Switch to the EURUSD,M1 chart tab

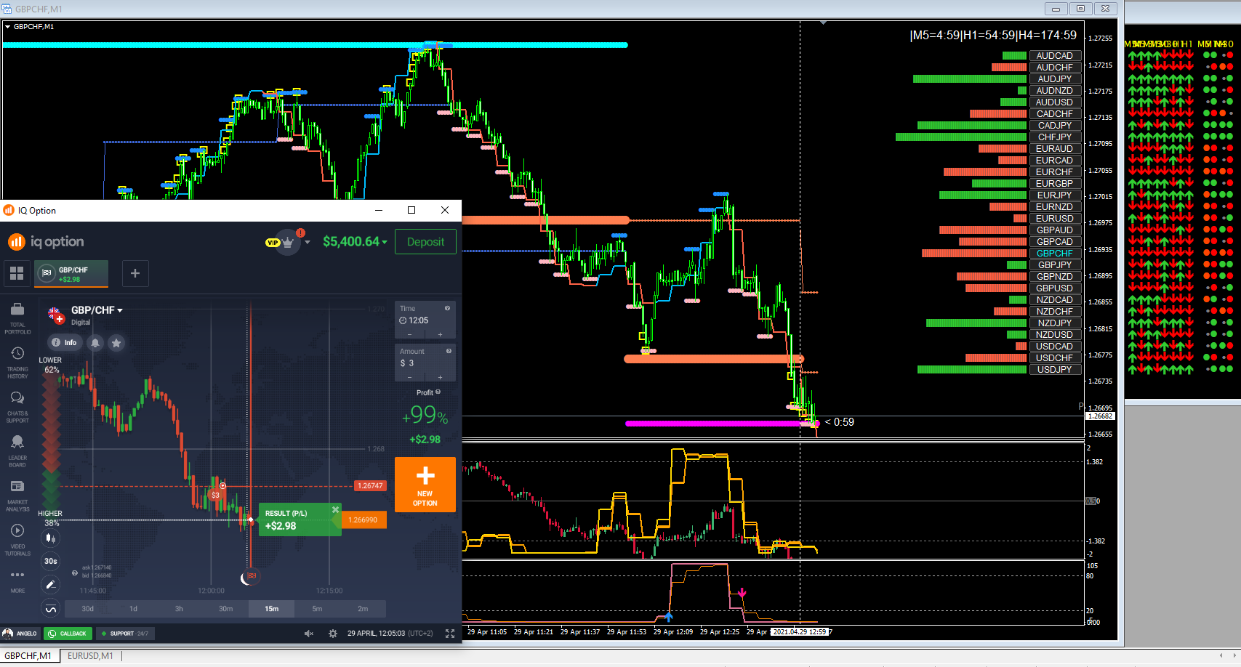pyautogui.click(x=90, y=656)
